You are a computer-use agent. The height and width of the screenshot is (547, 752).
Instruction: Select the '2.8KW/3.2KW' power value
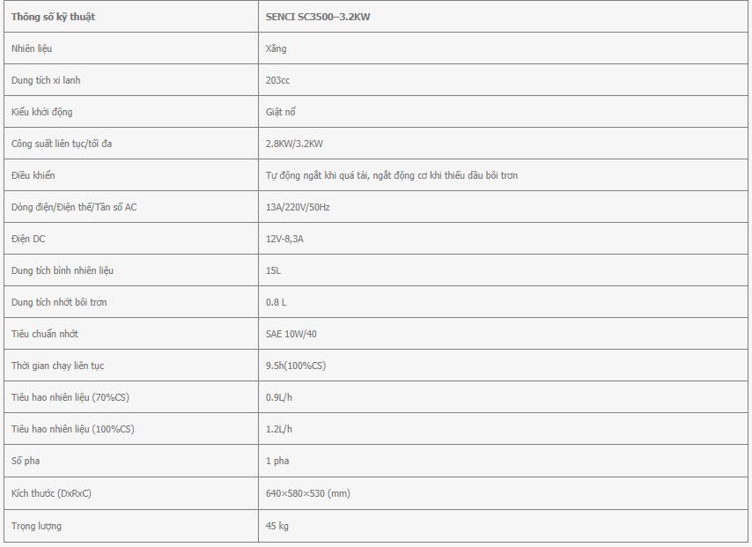(x=294, y=144)
